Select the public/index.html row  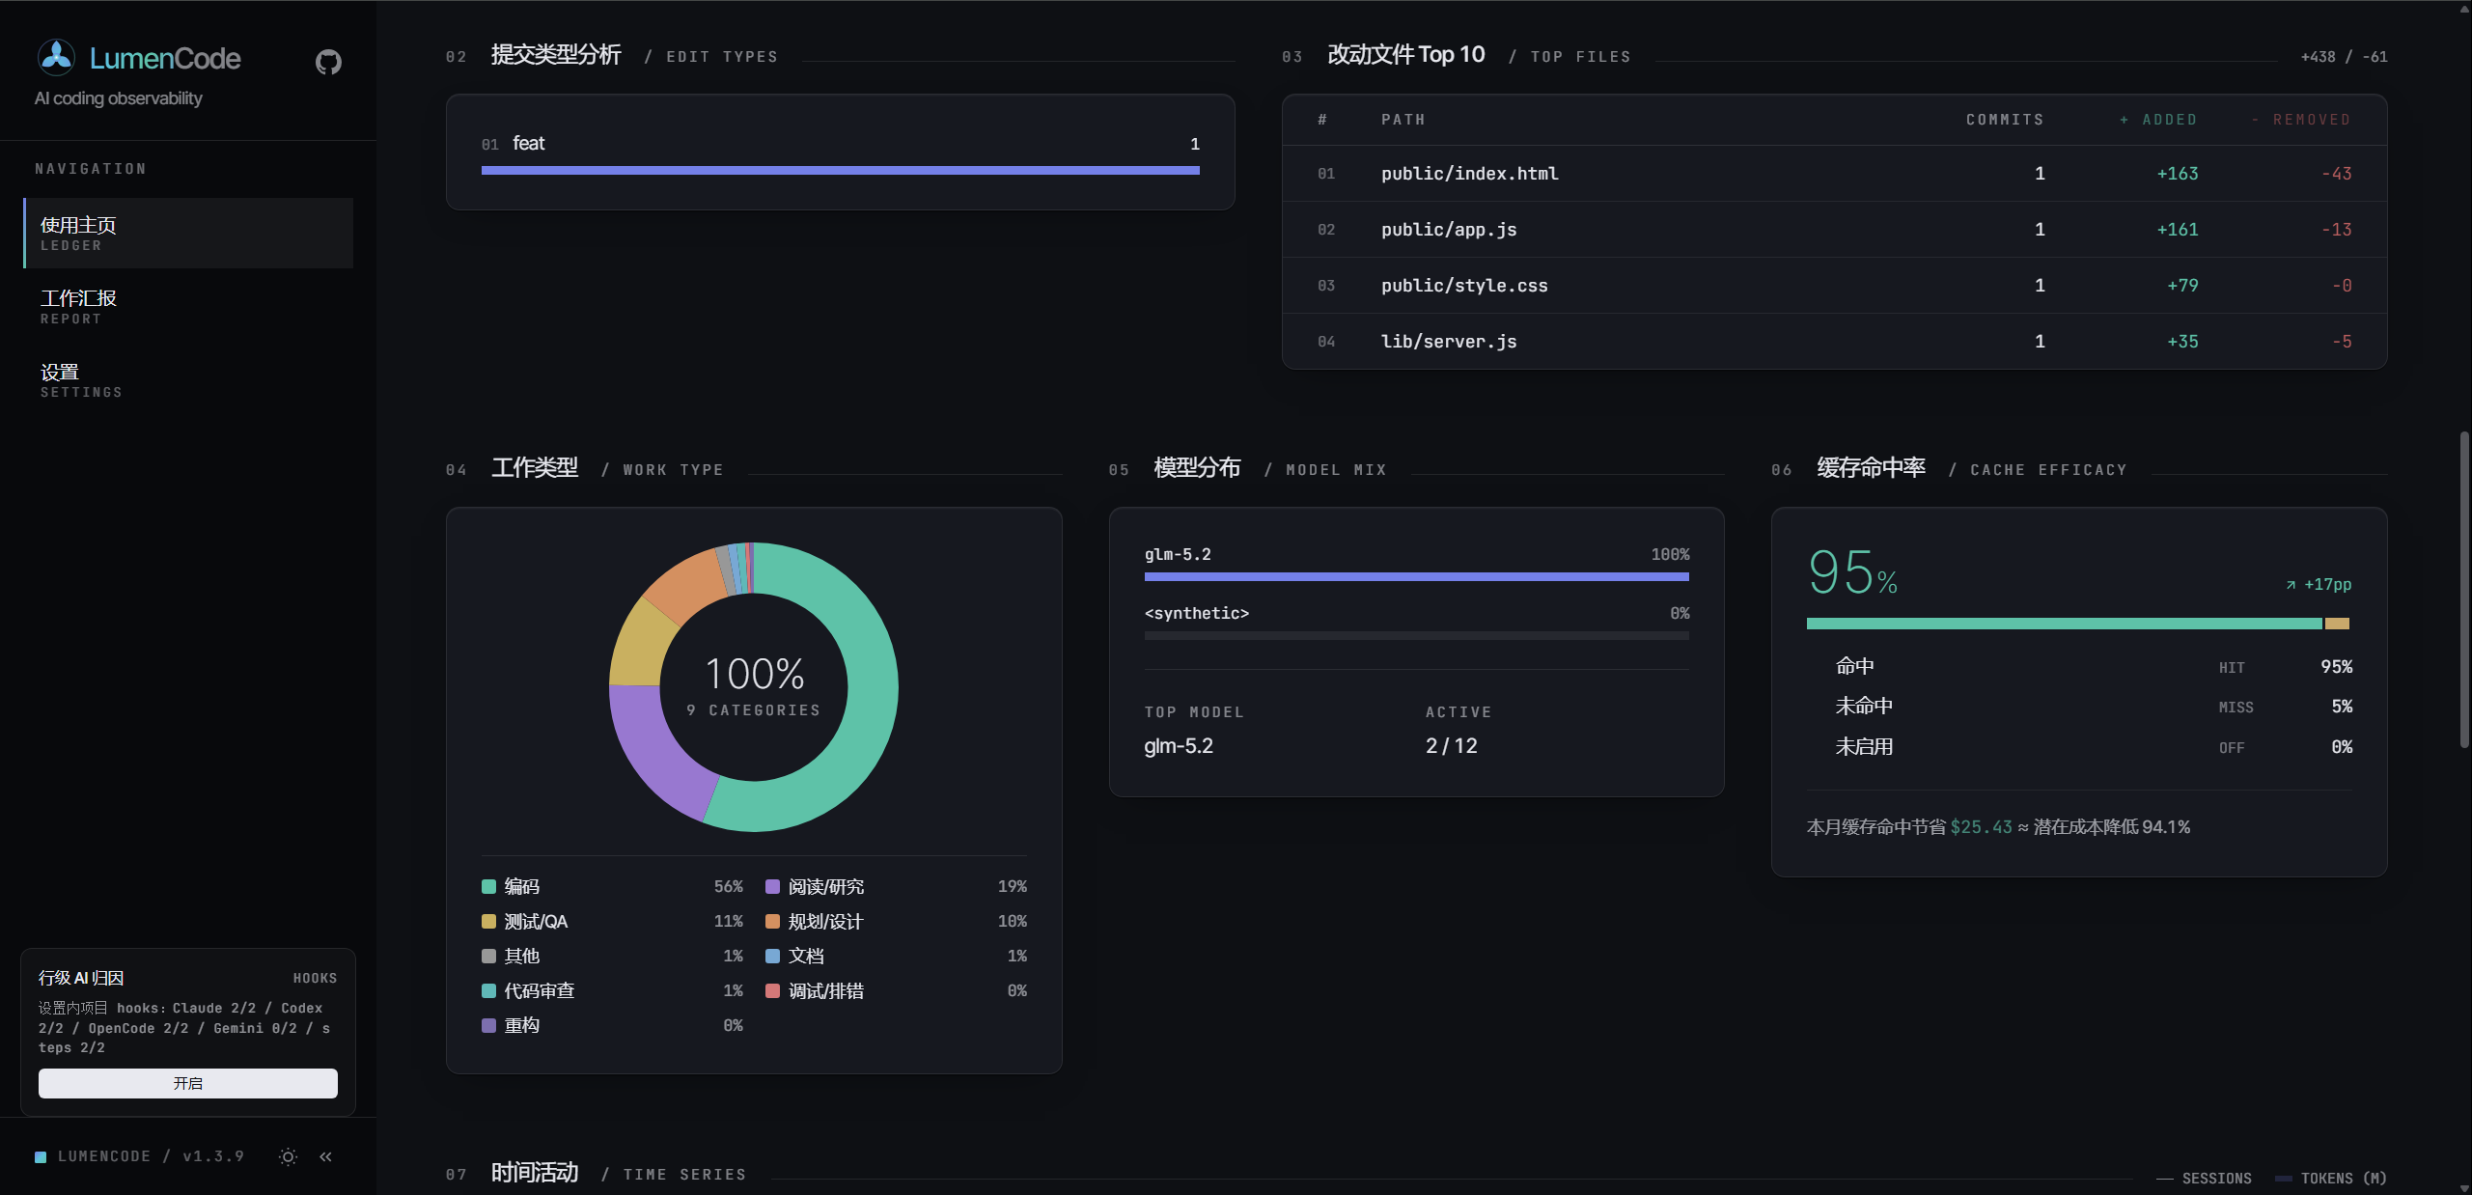1834,174
